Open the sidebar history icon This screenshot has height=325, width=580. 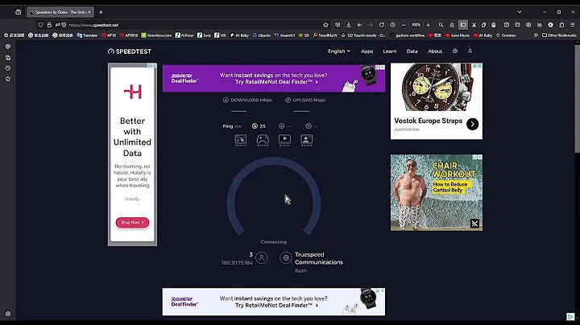tap(8, 68)
